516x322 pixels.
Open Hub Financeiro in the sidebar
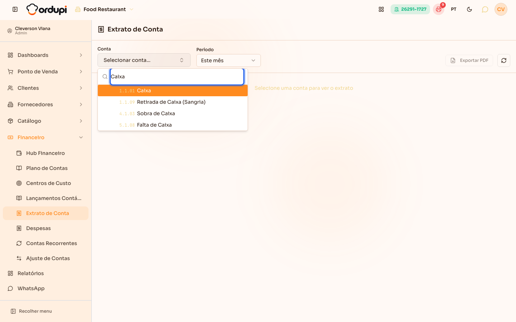[46, 153]
